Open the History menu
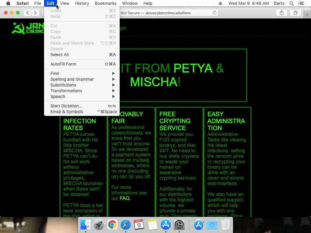311x233 pixels. tap(82, 3)
